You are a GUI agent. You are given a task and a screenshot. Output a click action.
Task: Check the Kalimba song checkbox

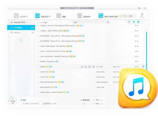click(x=38, y=66)
